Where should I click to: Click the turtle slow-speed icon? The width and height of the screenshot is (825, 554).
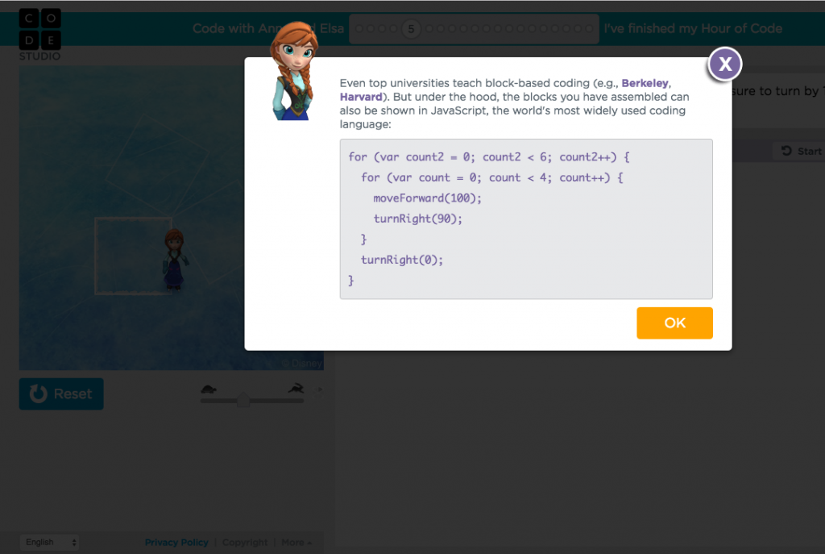(x=209, y=389)
